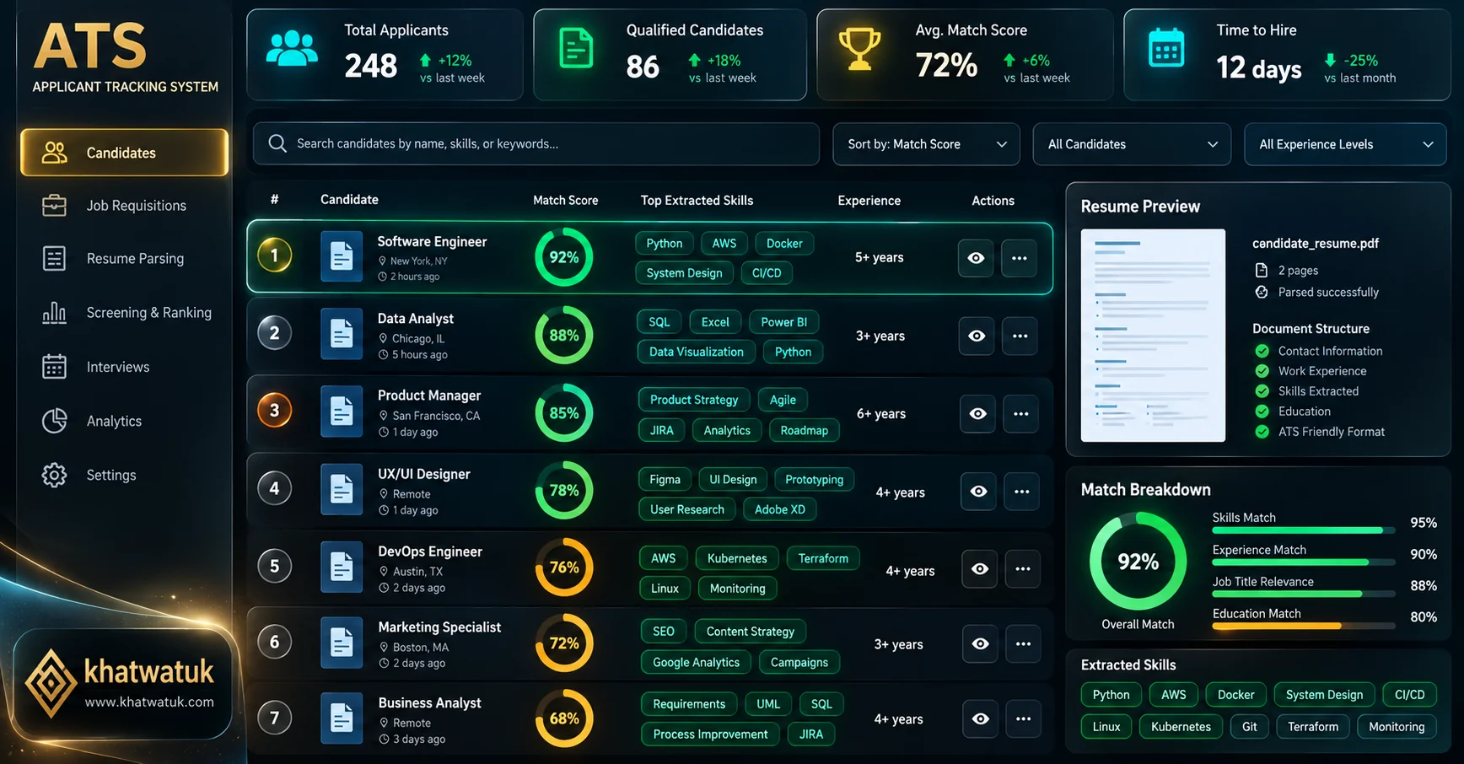Click the DevOps Engineer resume document icon

coord(342,567)
